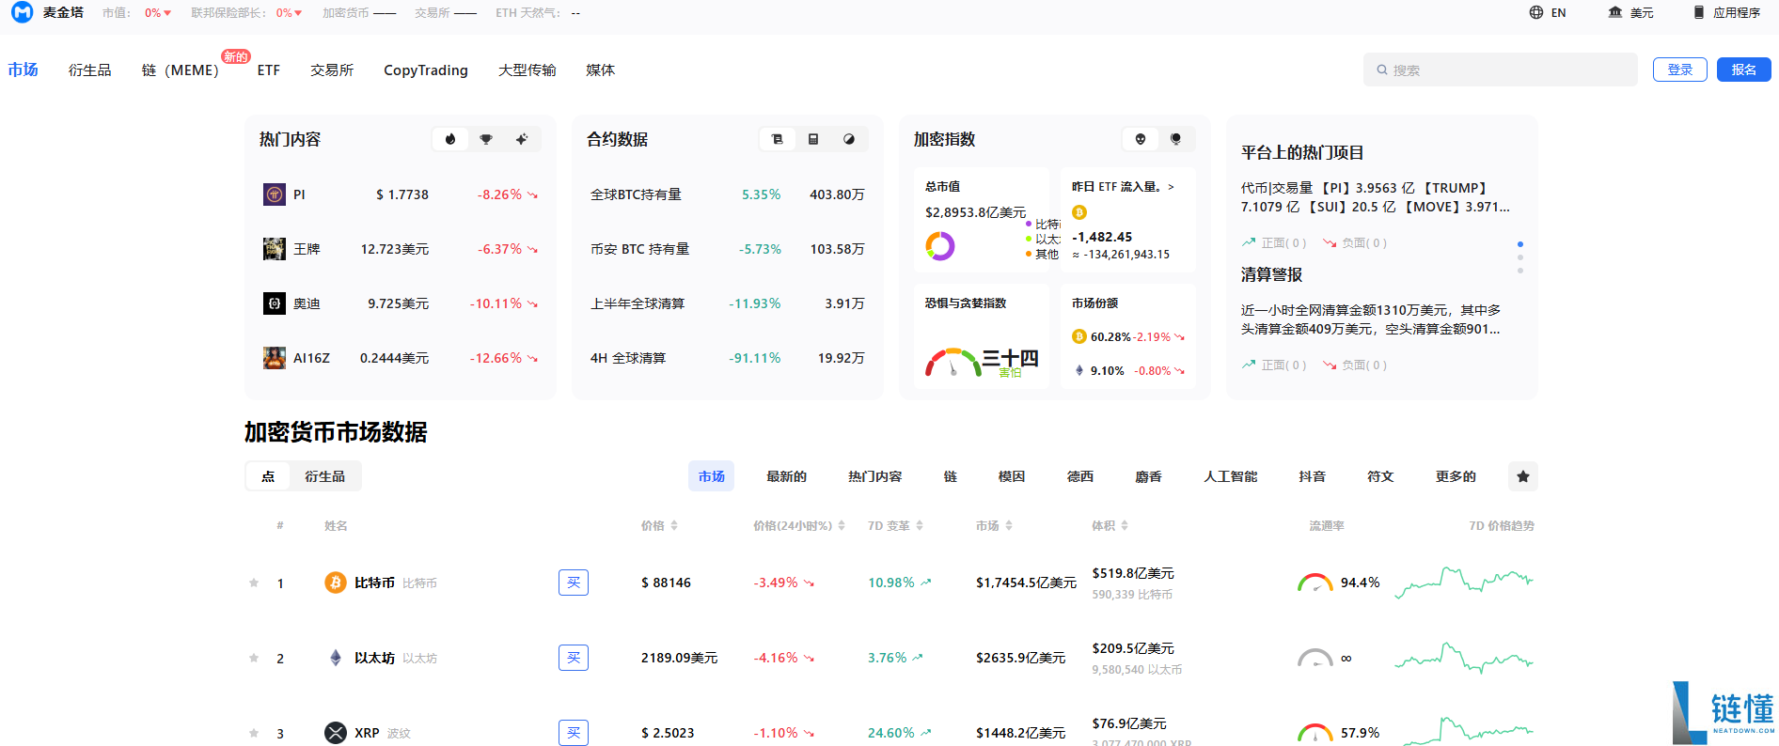
Task: Select the trophy icon in 热门内容 card
Action: (x=486, y=139)
